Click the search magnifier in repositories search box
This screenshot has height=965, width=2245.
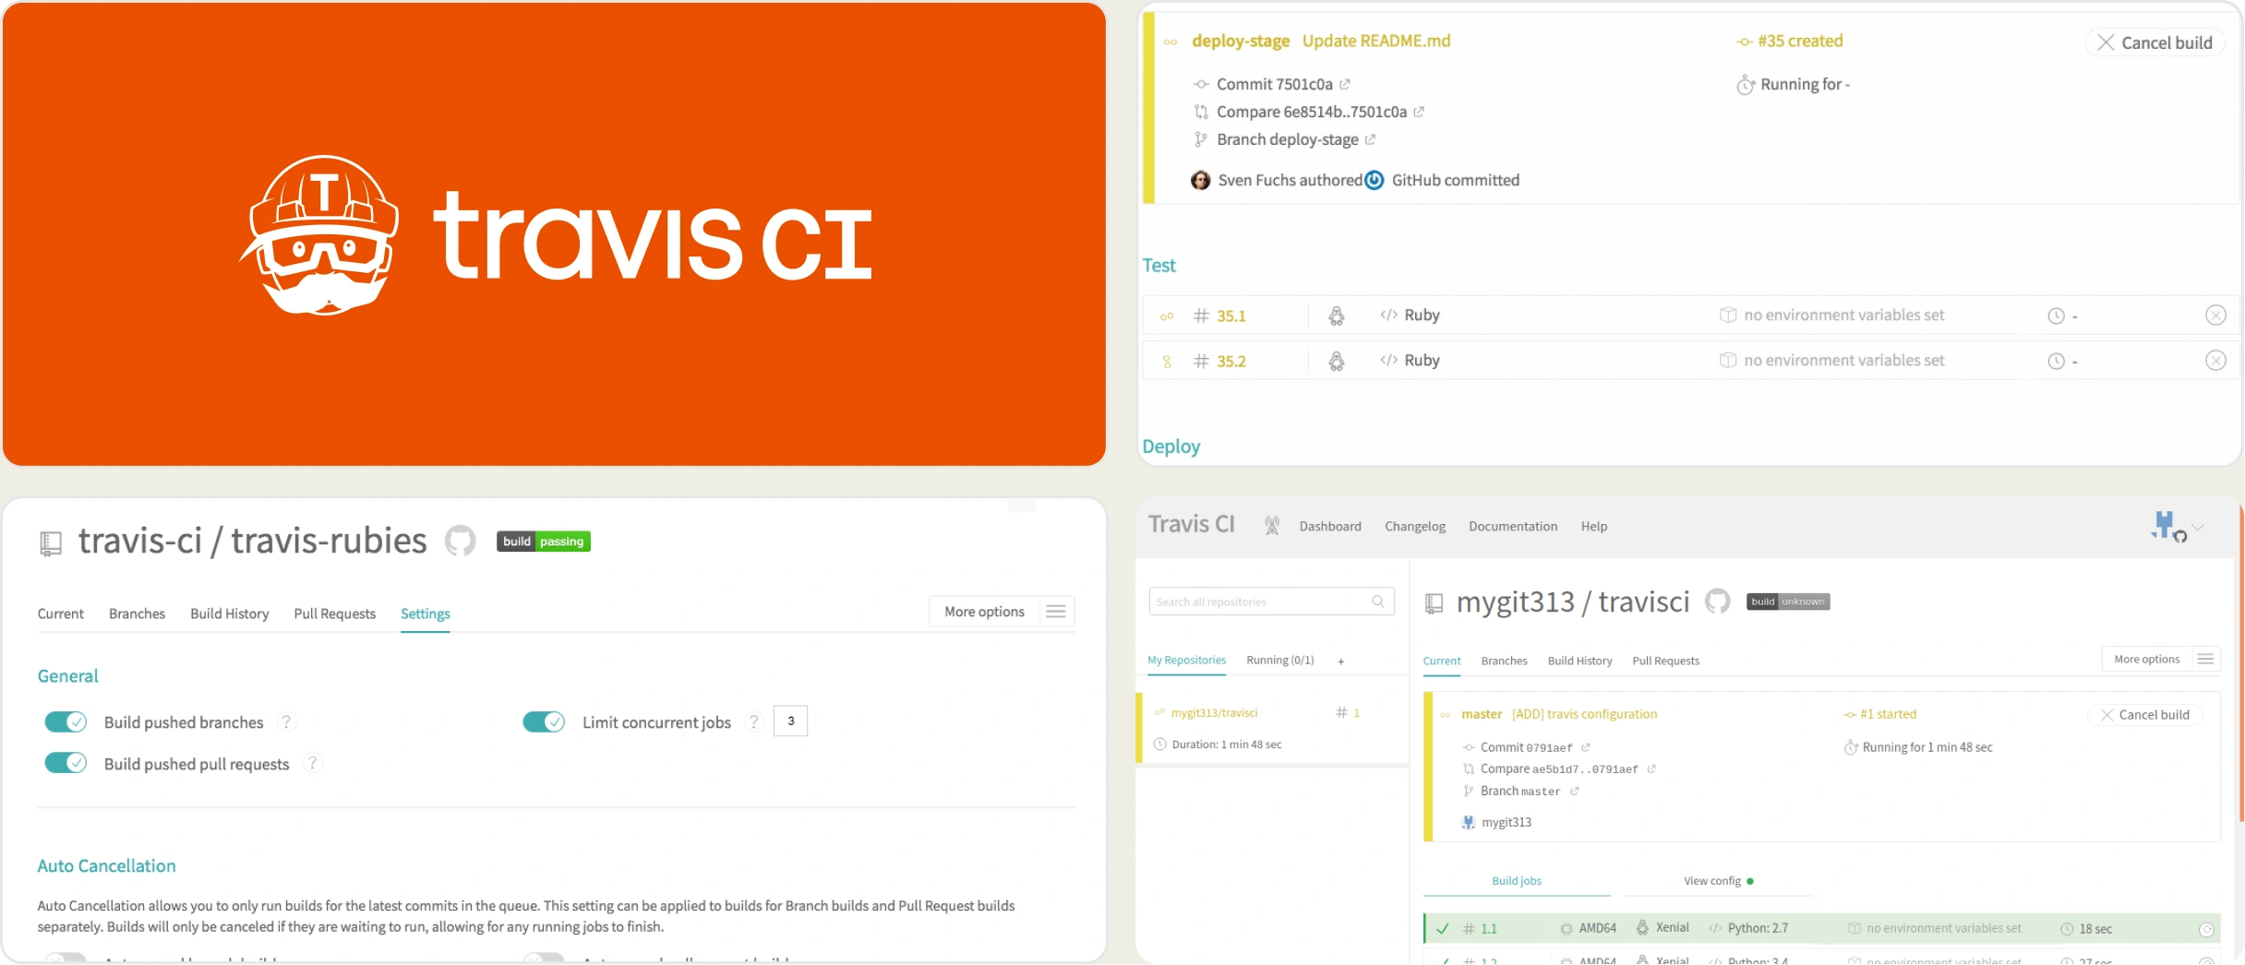pyautogui.click(x=1378, y=602)
